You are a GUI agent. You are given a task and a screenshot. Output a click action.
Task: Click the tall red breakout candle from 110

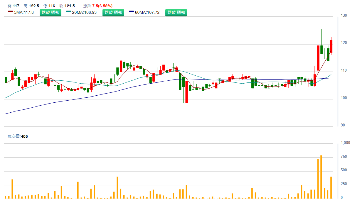pyautogui.click(x=318, y=58)
